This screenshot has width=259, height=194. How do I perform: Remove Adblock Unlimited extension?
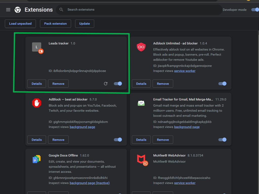click(163, 84)
